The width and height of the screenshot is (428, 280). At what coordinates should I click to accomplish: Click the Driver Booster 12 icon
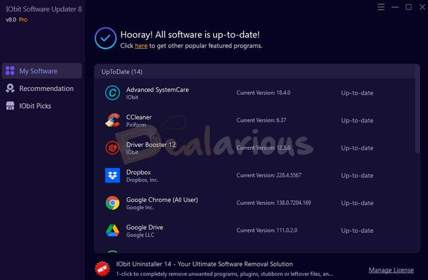pos(112,148)
